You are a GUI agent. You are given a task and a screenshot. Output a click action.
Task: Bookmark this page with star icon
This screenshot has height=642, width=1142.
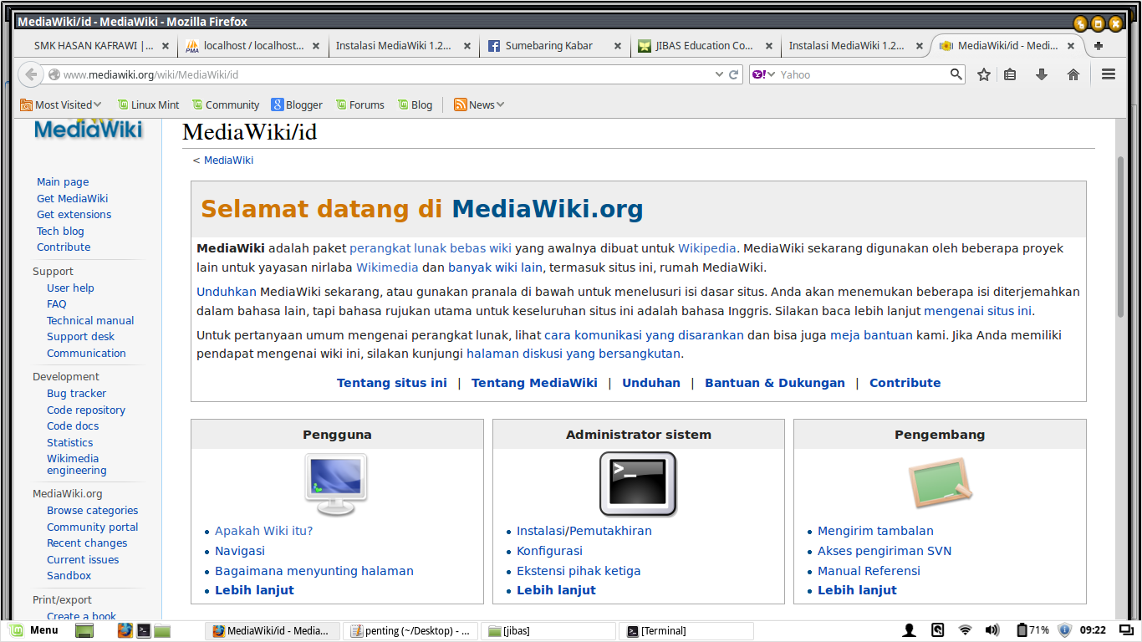[984, 74]
